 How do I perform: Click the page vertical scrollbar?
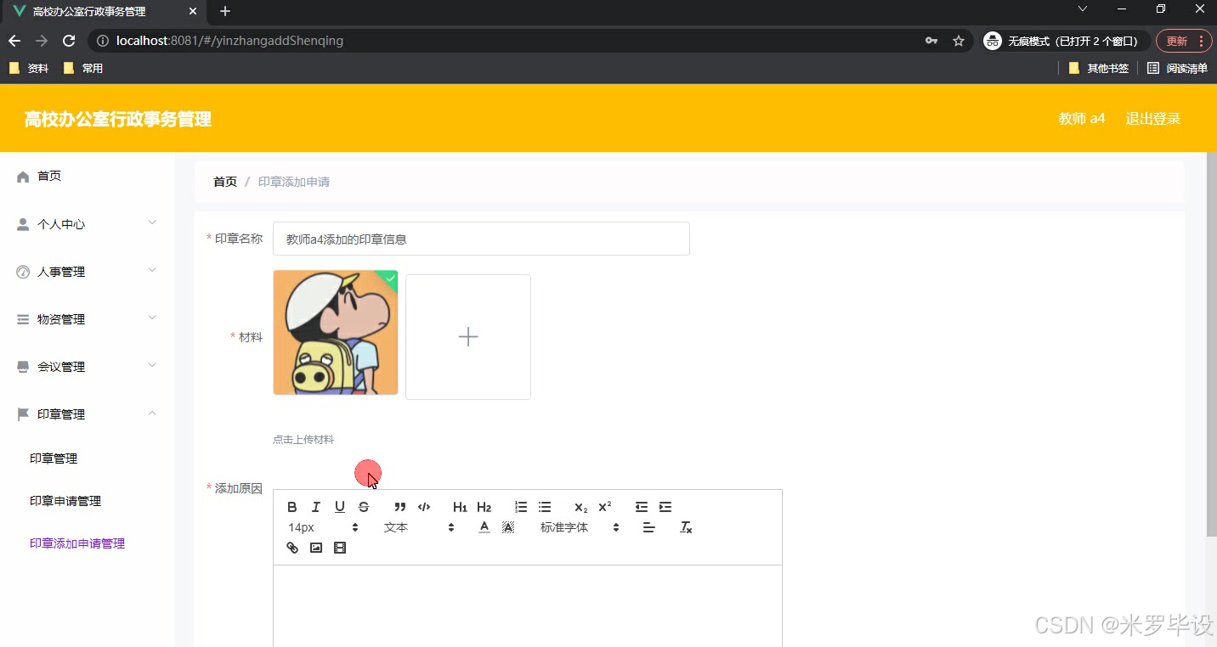[1211, 344]
